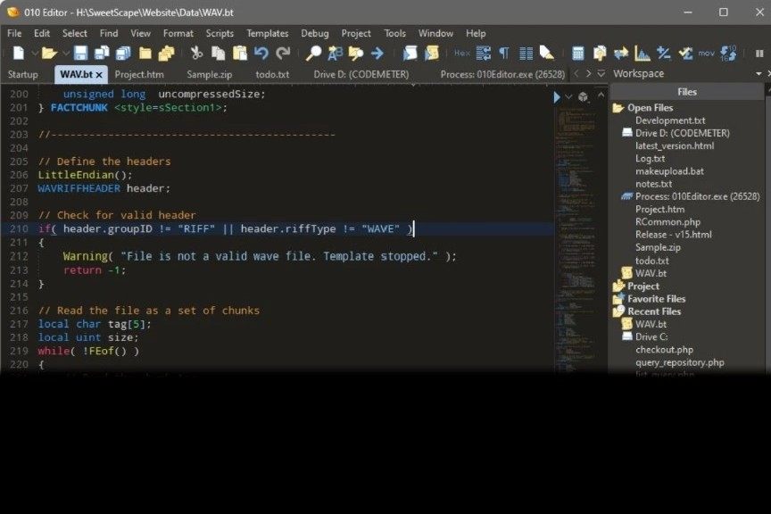Select checkout.php in Recent Files
The height and width of the screenshot is (514, 771).
tap(664, 350)
